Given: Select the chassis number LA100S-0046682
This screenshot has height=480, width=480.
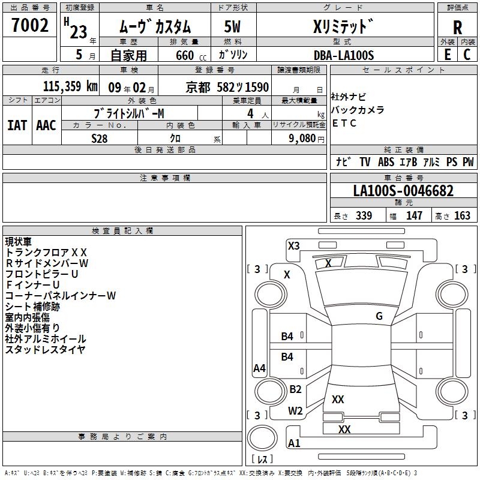Looking at the screenshot, I should tap(403, 191).
